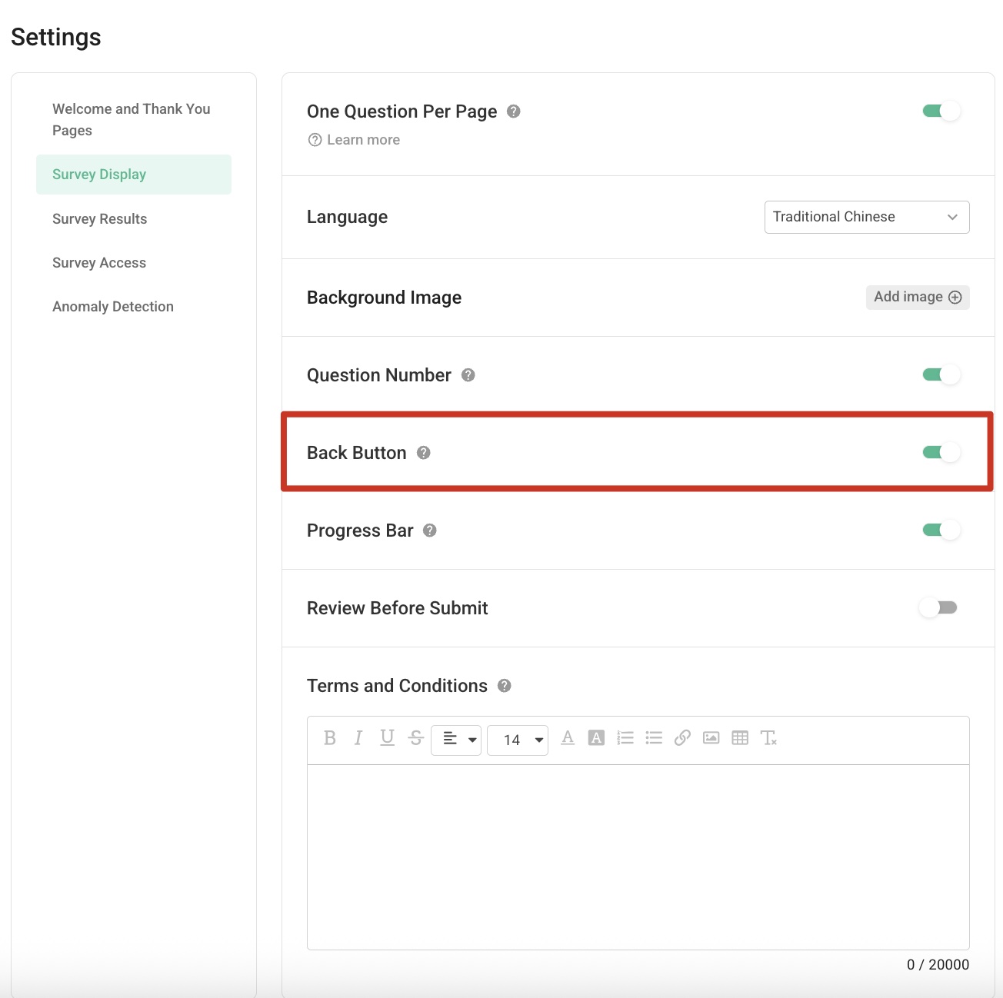Viewport: 1003px width, 998px height.
Task: Switch to Survey Results settings
Action: 99,218
